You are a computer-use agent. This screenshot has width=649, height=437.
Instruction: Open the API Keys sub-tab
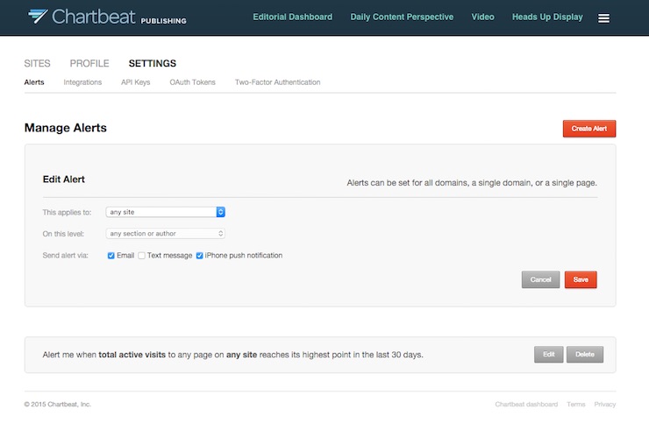[x=136, y=82]
